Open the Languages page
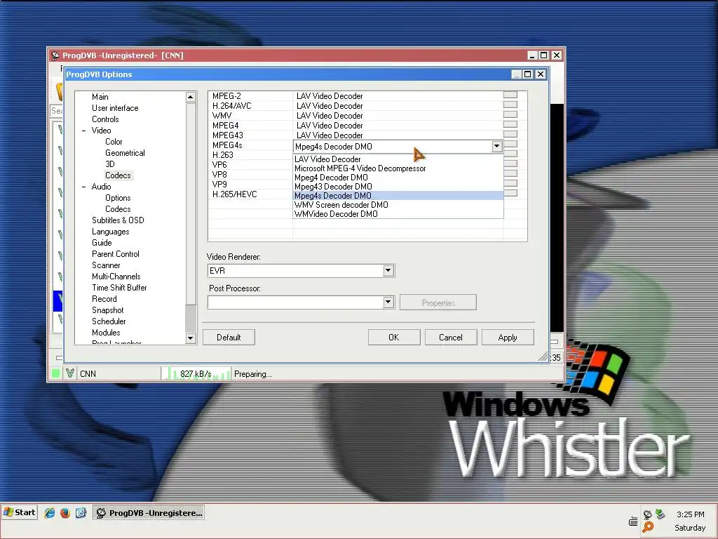The image size is (718, 539). tap(110, 232)
